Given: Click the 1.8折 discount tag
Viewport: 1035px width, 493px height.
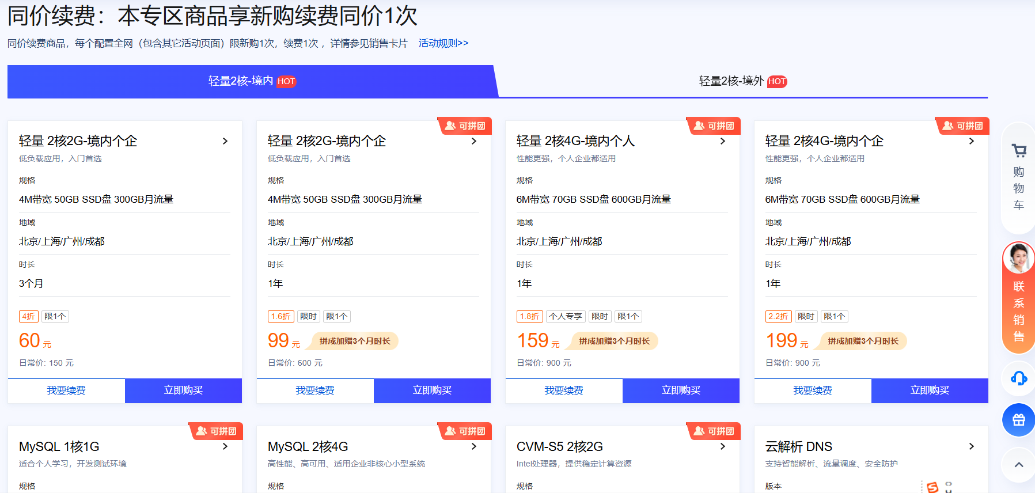Looking at the screenshot, I should [x=530, y=316].
